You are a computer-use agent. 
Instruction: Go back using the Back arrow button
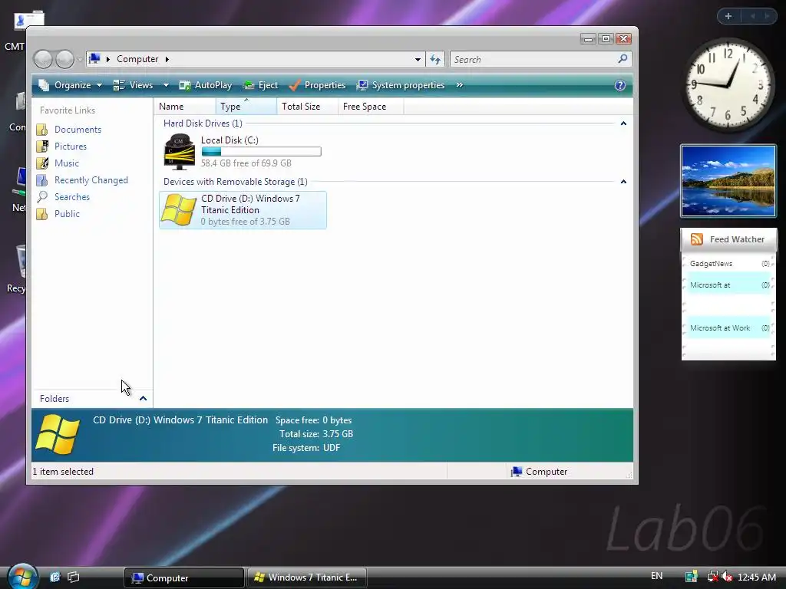pyautogui.click(x=43, y=60)
